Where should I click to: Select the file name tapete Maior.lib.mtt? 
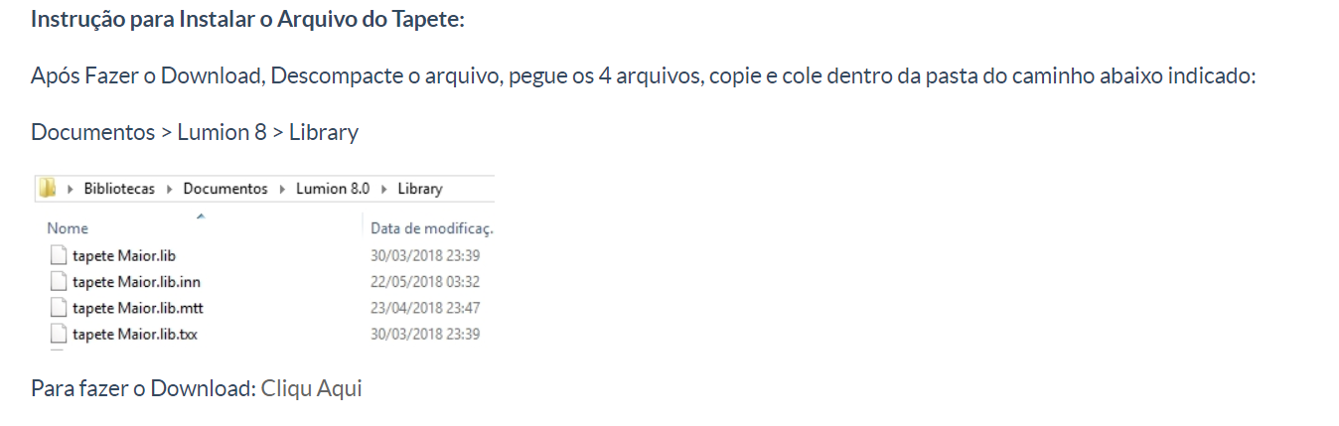point(138,308)
